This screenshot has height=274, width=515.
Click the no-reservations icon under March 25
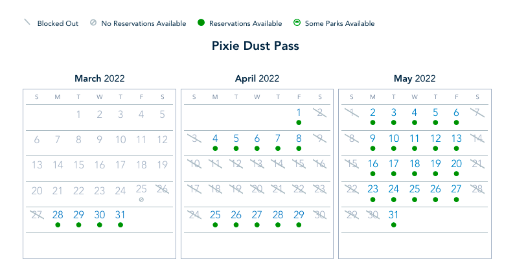[x=141, y=200]
